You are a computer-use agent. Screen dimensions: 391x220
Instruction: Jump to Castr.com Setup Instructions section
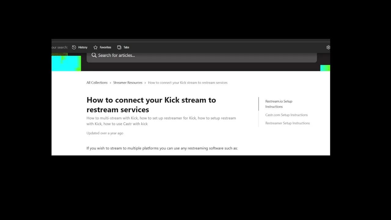(287, 115)
